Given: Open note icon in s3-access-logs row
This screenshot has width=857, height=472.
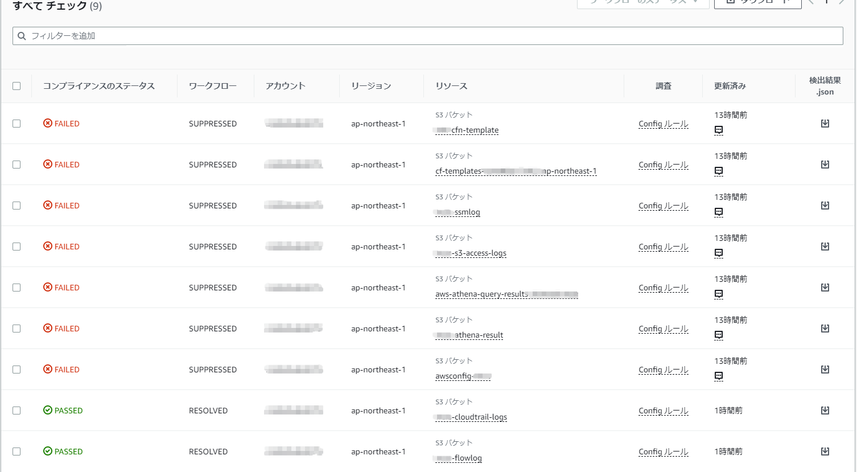Looking at the screenshot, I should coord(719,253).
